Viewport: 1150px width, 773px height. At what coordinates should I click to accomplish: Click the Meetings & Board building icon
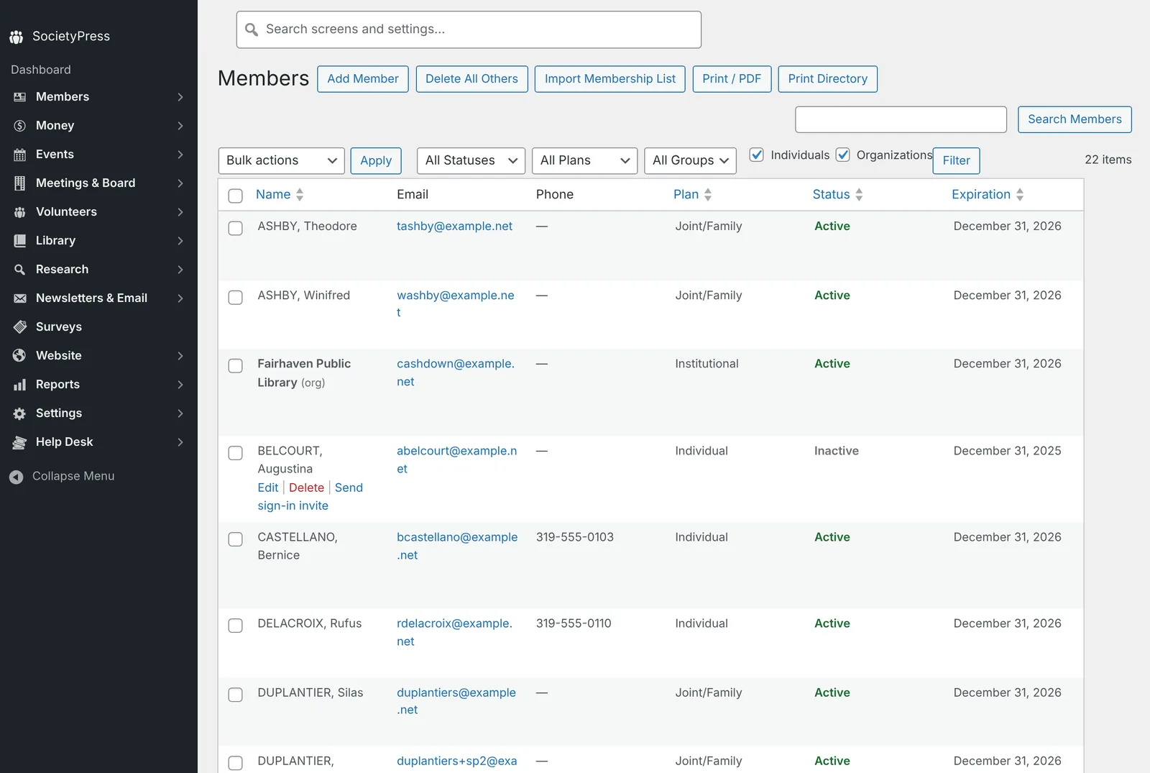point(19,183)
